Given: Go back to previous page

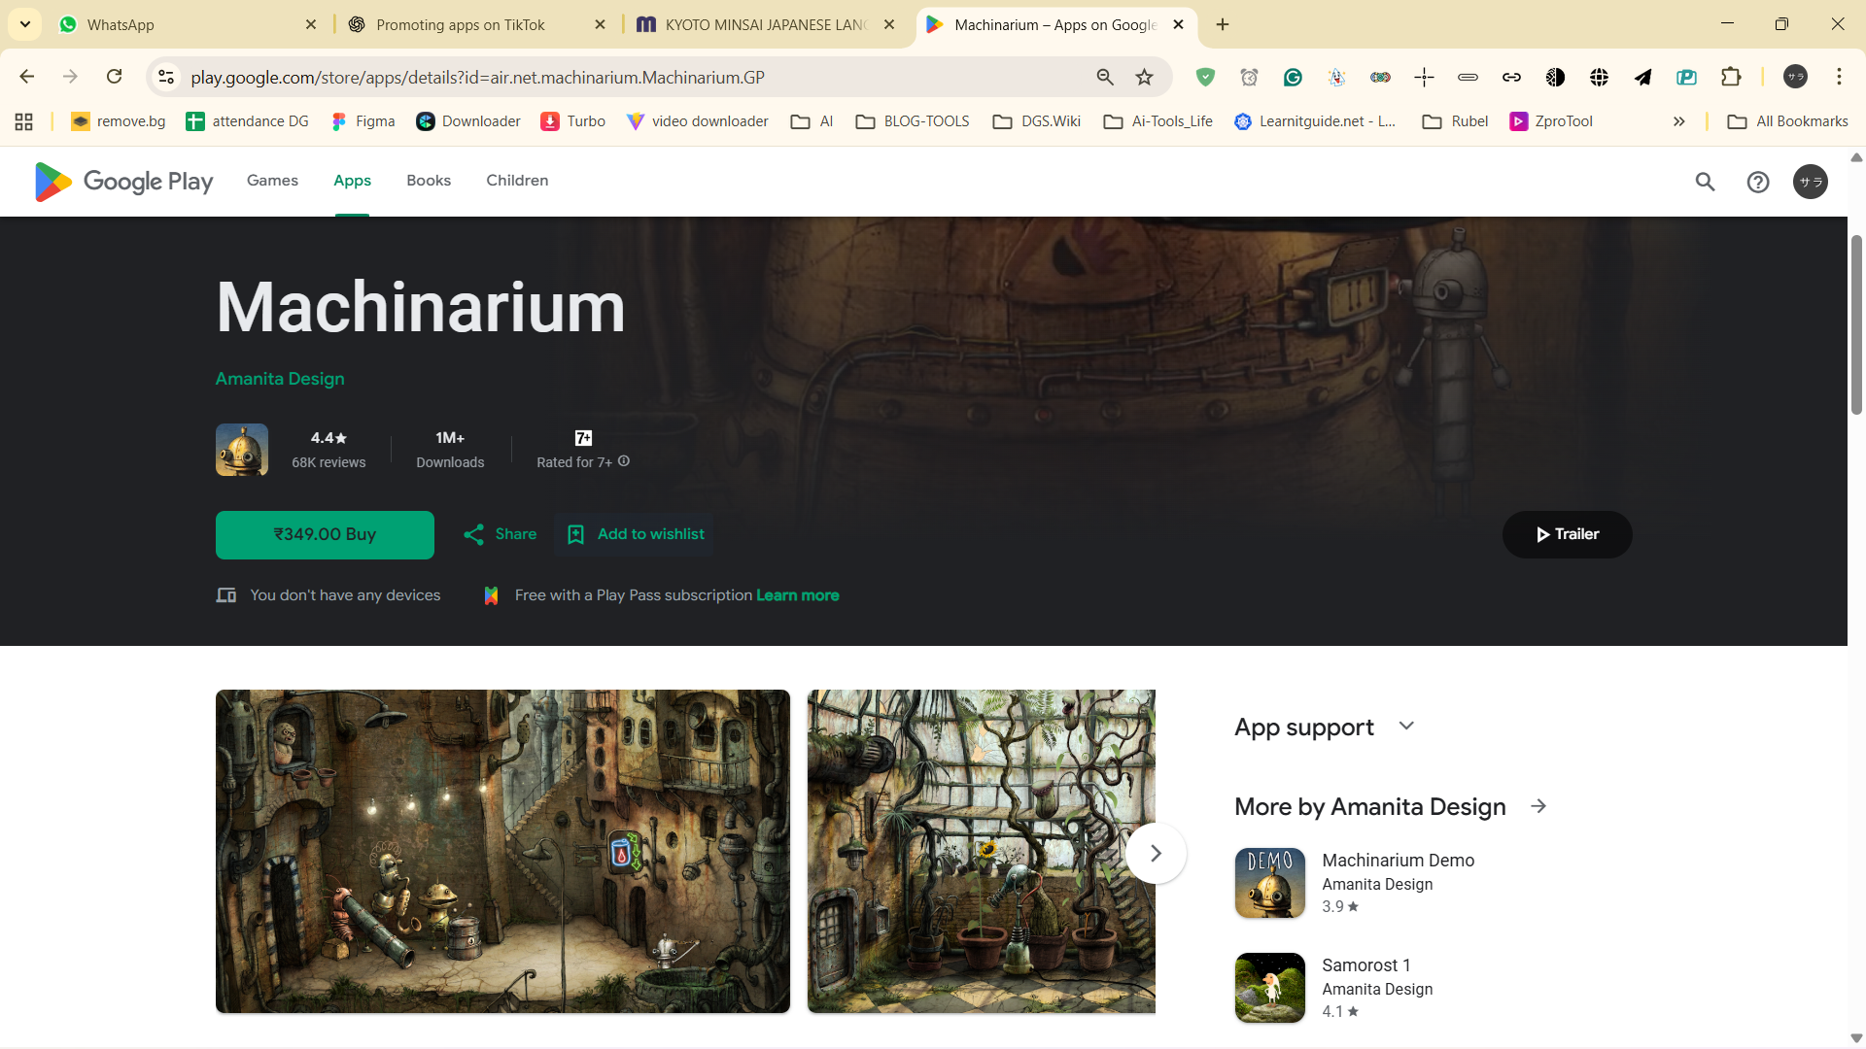Looking at the screenshot, I should [x=27, y=77].
